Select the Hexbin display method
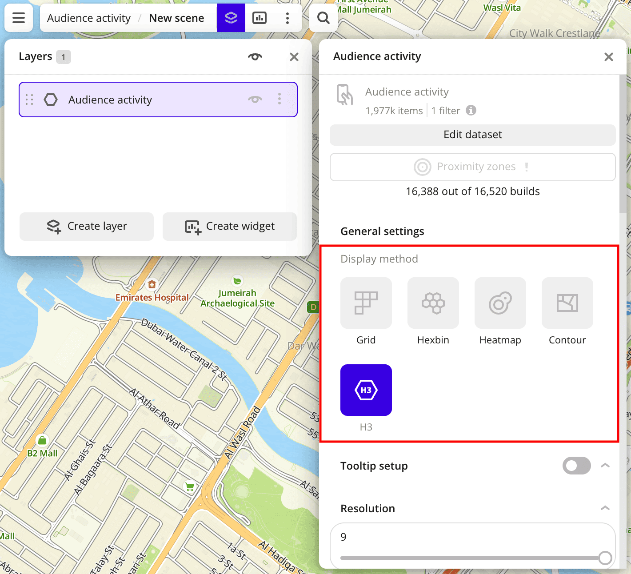The height and width of the screenshot is (574, 631). click(x=433, y=303)
